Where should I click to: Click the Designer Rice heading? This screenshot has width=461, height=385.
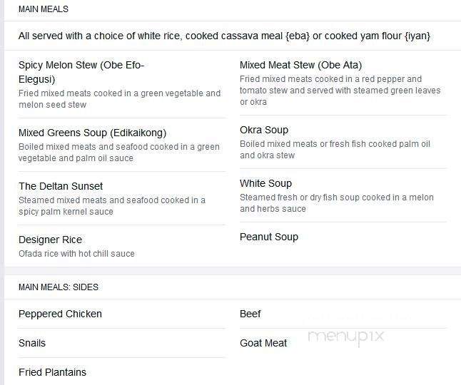(x=50, y=240)
